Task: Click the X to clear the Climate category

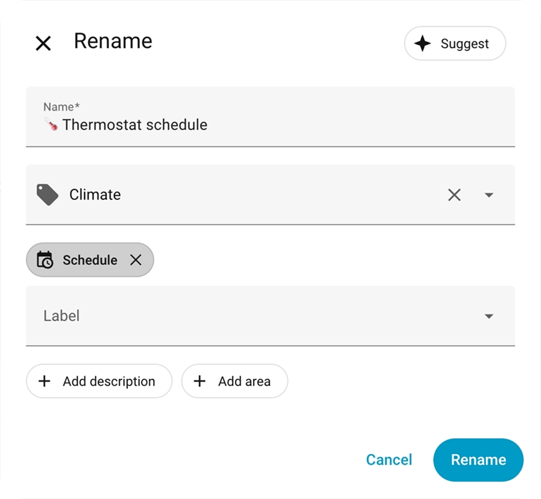Action: pos(454,195)
